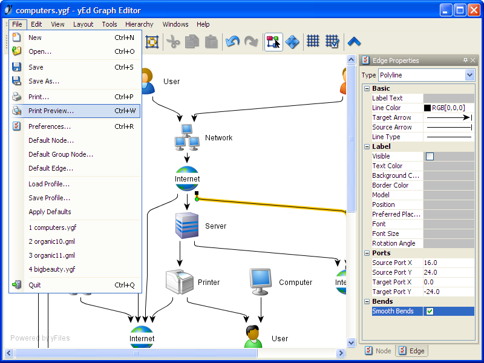Click the Edge Properties panel icon

click(365, 60)
